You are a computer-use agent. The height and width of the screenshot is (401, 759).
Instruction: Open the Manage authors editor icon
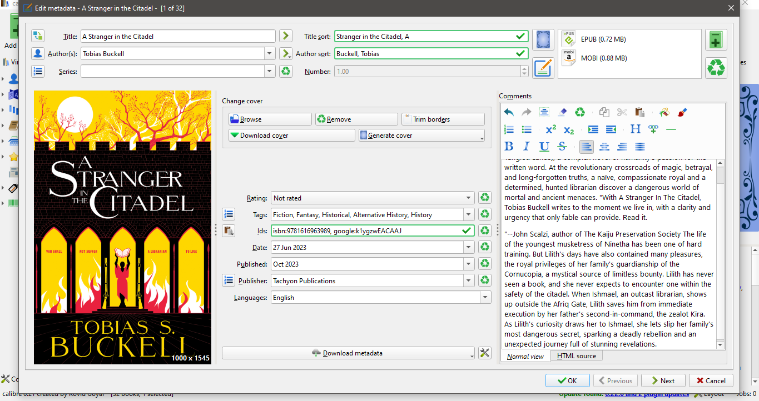(38, 54)
